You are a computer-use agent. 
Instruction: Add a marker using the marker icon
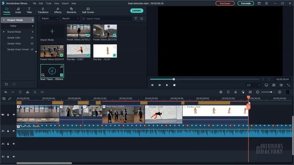click(228, 92)
